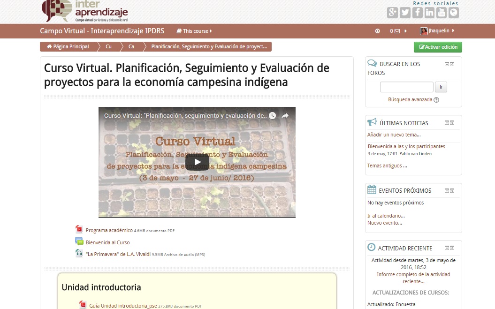Viewport: 495px width, 309px height.
Task: Click the audio icon beside La Primavera
Action: point(79,254)
